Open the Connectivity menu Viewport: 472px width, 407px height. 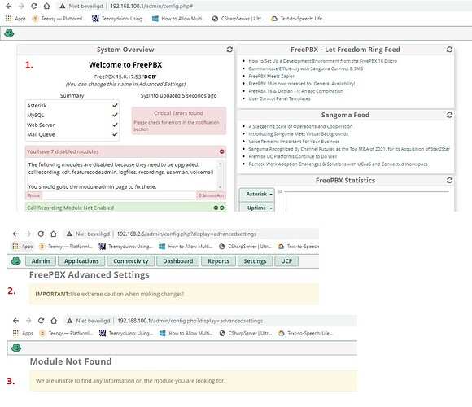131,261
